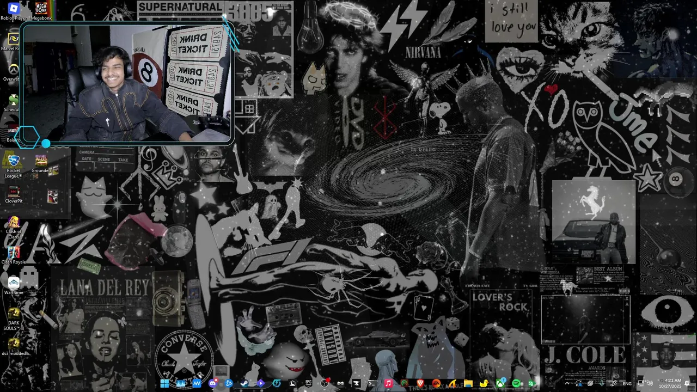The width and height of the screenshot is (697, 392).
Task: Click the ds3 modded desktop shortcut
Action: 14,347
